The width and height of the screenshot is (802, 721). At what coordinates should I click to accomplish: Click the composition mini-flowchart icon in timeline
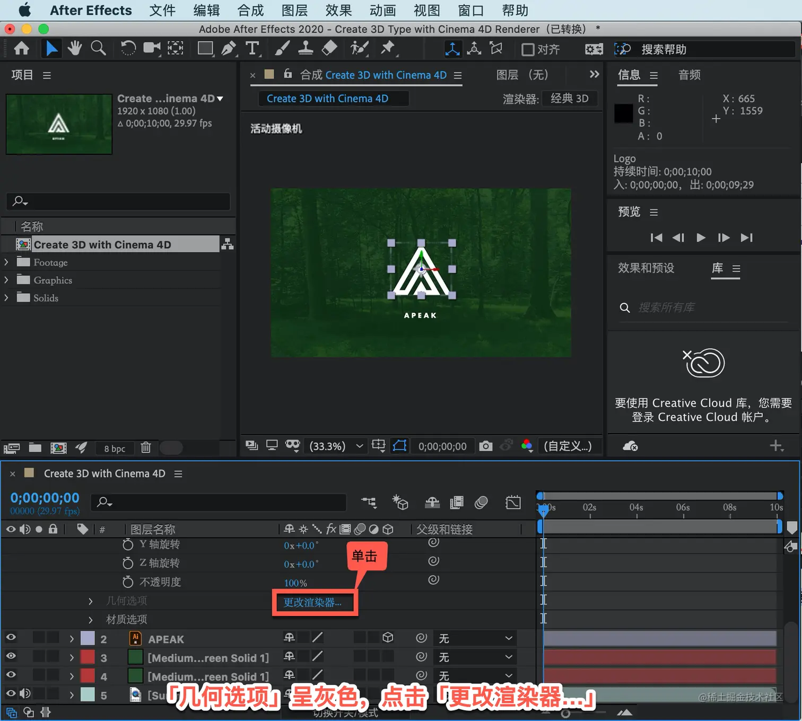(369, 502)
